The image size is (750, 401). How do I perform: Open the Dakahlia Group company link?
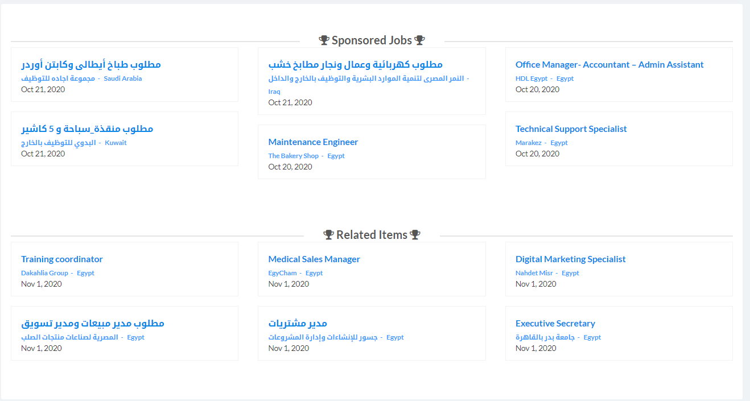[44, 273]
